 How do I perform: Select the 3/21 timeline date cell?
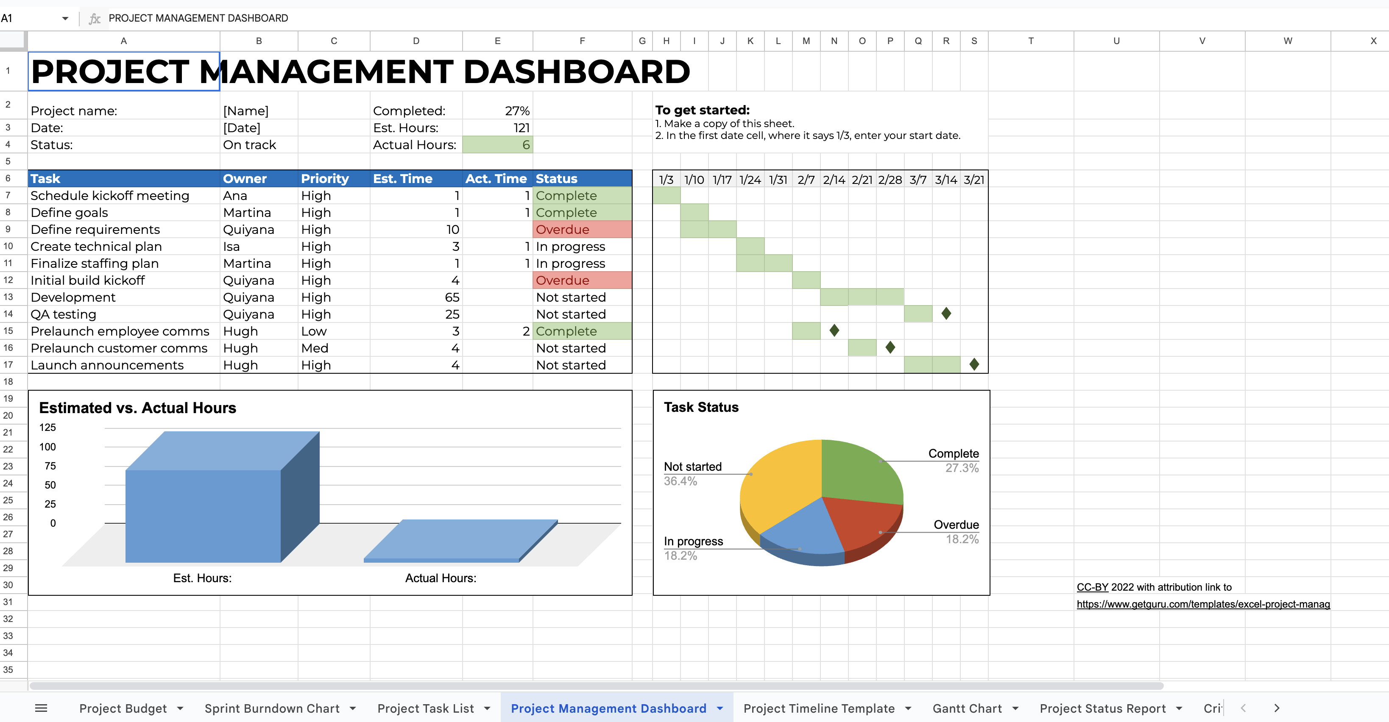click(x=974, y=179)
